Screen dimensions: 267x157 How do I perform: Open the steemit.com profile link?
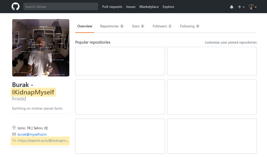coord(43,141)
